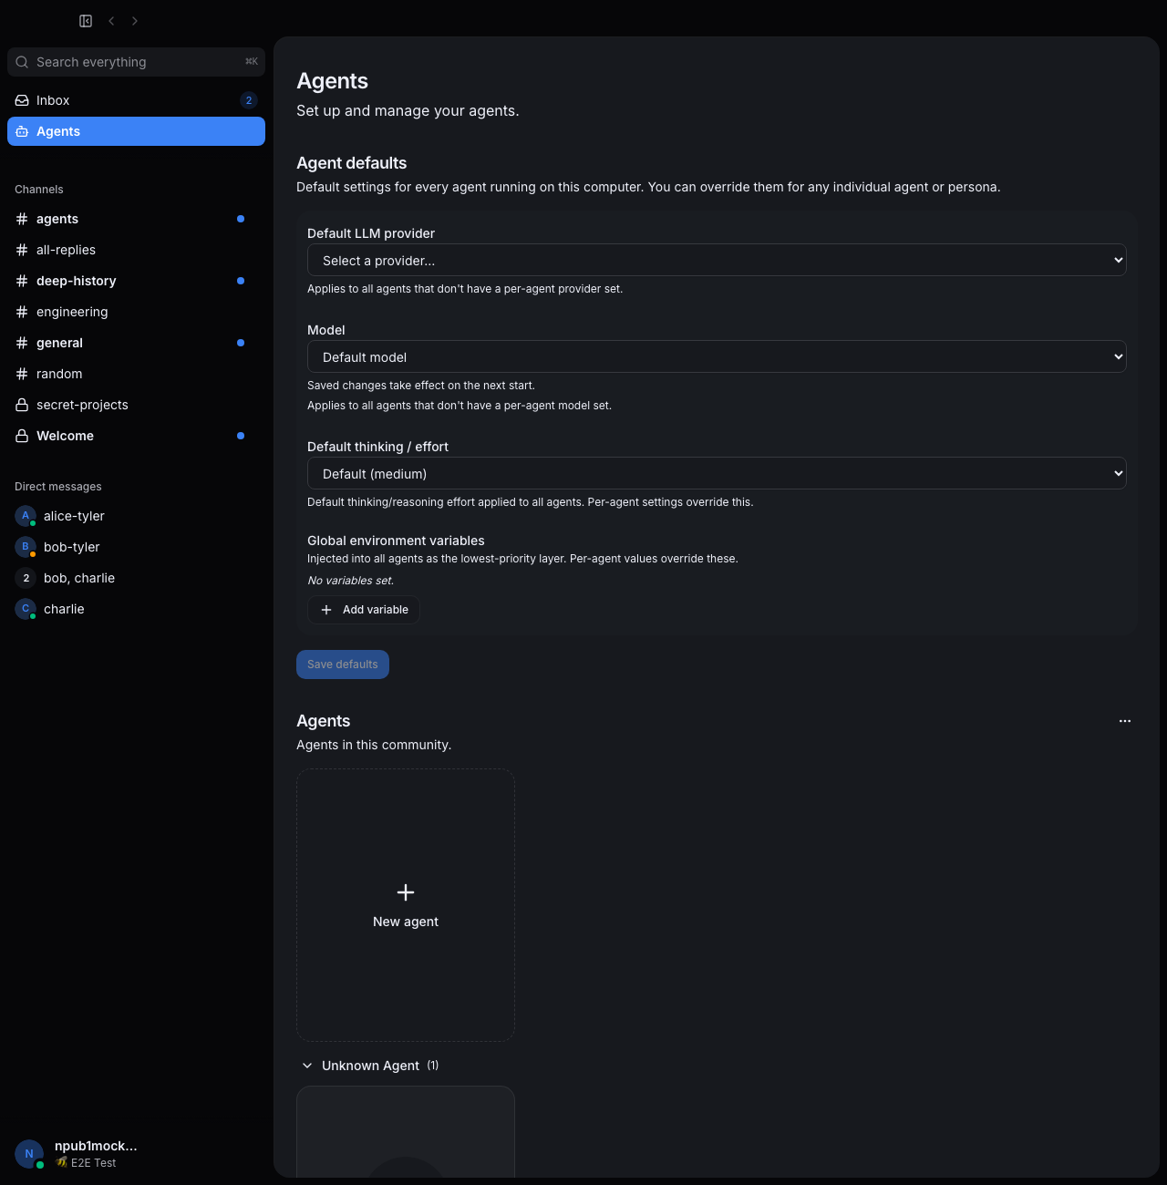
Task: Create a New agent
Action: [406, 905]
